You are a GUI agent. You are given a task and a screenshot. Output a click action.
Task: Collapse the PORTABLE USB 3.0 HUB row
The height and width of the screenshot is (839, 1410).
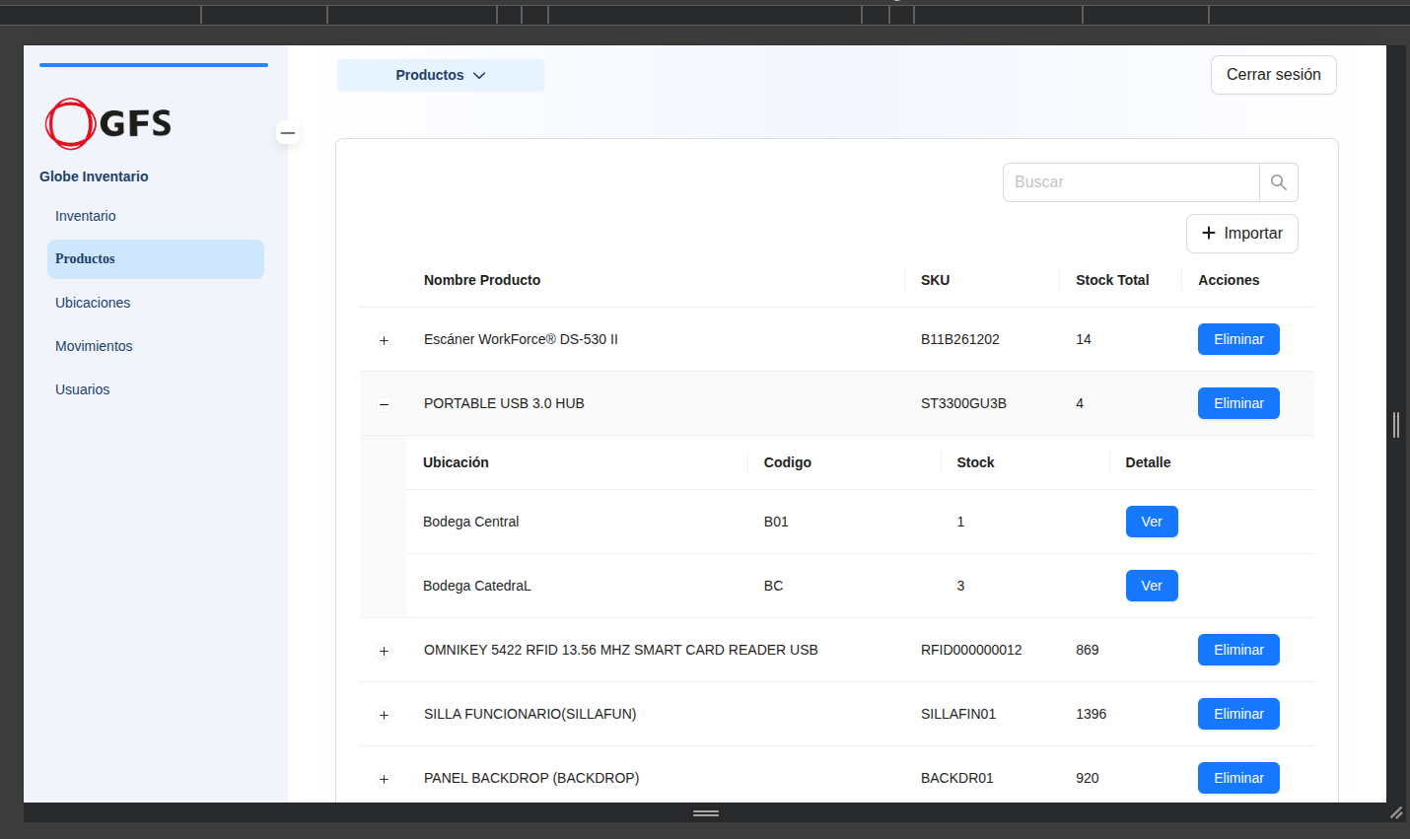pyautogui.click(x=385, y=404)
